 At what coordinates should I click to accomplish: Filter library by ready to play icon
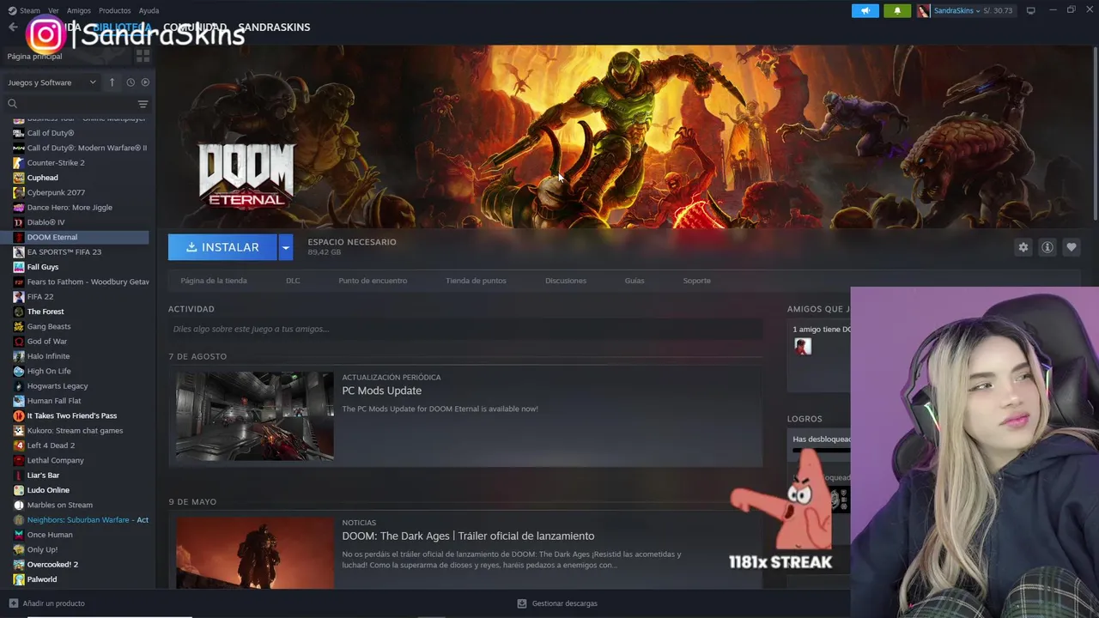pos(145,82)
